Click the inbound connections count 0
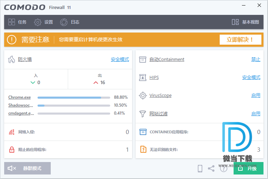This screenshot has height=179, width=268. pos(39,83)
